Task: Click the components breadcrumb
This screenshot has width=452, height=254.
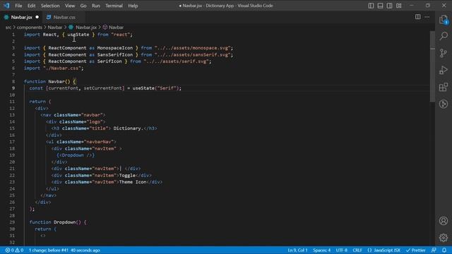Action: point(30,28)
